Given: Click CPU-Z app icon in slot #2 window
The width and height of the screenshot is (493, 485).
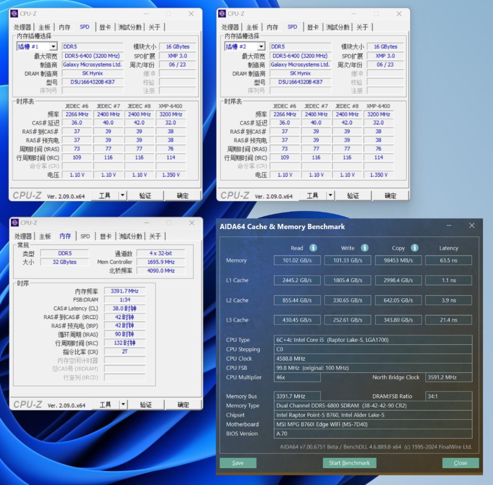Looking at the screenshot, I should tap(222, 14).
